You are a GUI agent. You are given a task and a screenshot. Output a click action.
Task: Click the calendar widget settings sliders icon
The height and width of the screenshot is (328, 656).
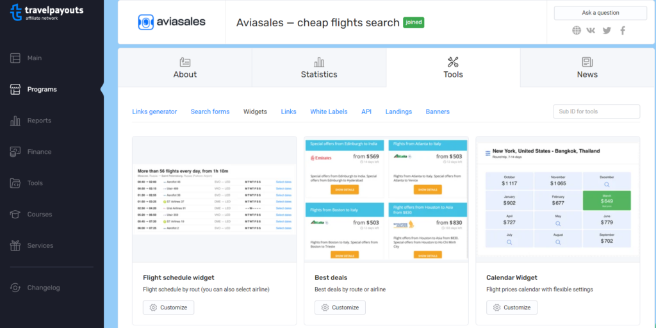tap(488, 153)
